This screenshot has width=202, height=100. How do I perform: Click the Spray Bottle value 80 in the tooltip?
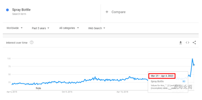tap(184, 81)
